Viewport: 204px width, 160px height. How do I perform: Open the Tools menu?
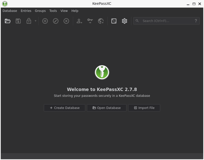pos(53,11)
